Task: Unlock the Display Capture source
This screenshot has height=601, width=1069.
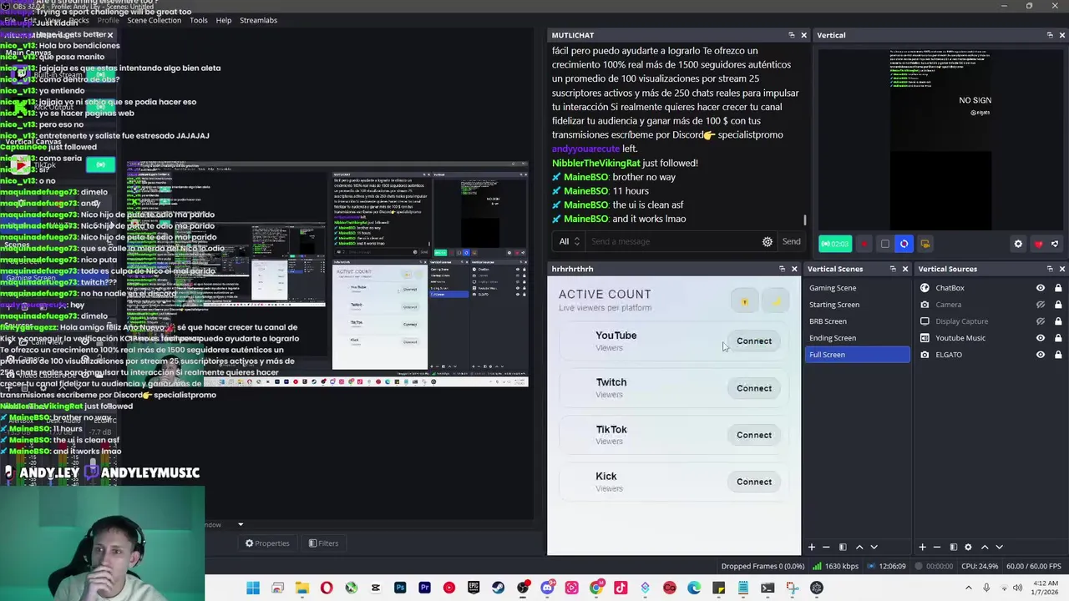Action: (x=1057, y=321)
